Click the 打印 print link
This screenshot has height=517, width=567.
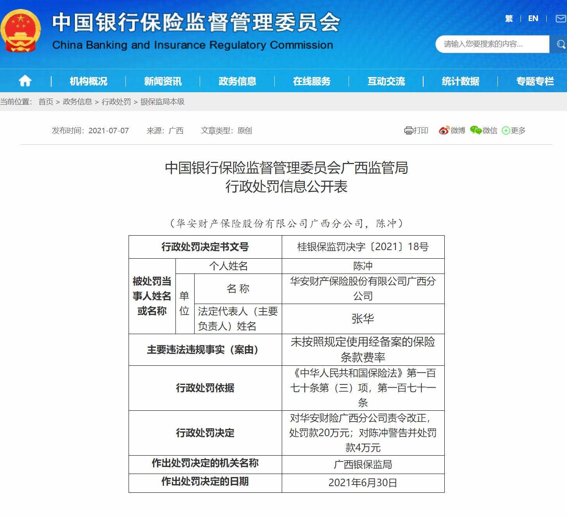click(x=421, y=131)
